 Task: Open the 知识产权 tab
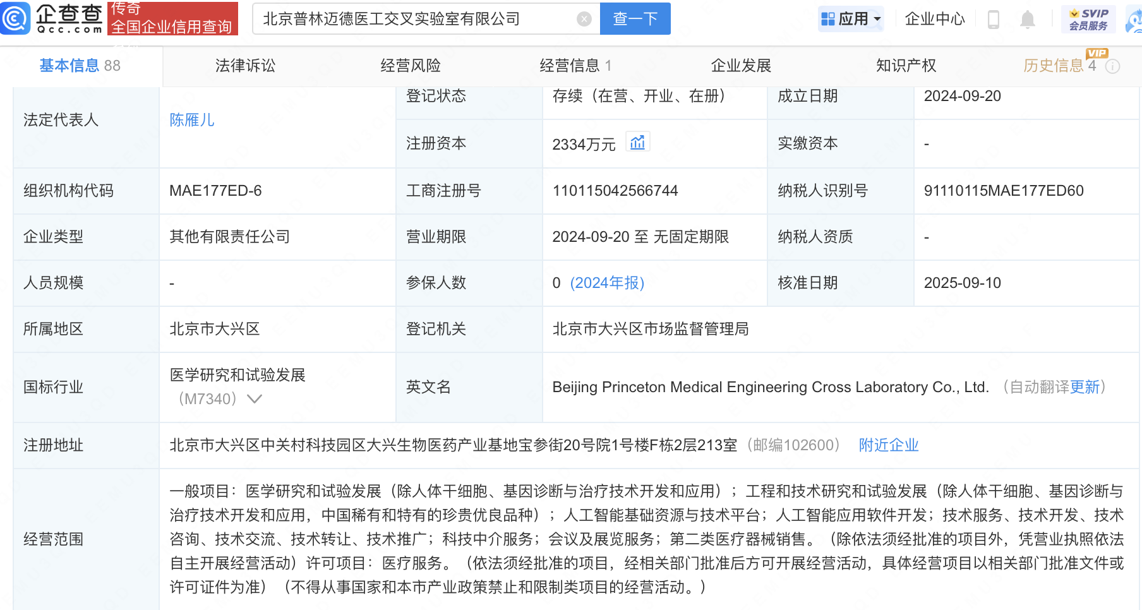pyautogui.click(x=906, y=66)
